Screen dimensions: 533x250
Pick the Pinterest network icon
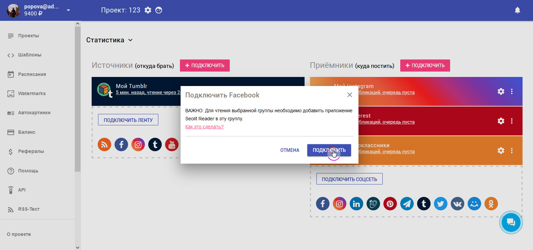390,204
